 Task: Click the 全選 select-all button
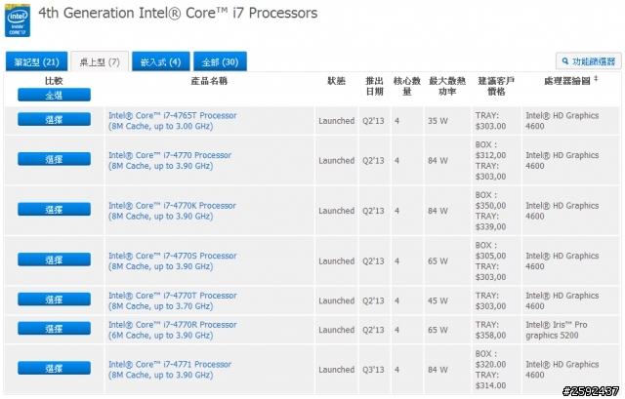tap(54, 95)
